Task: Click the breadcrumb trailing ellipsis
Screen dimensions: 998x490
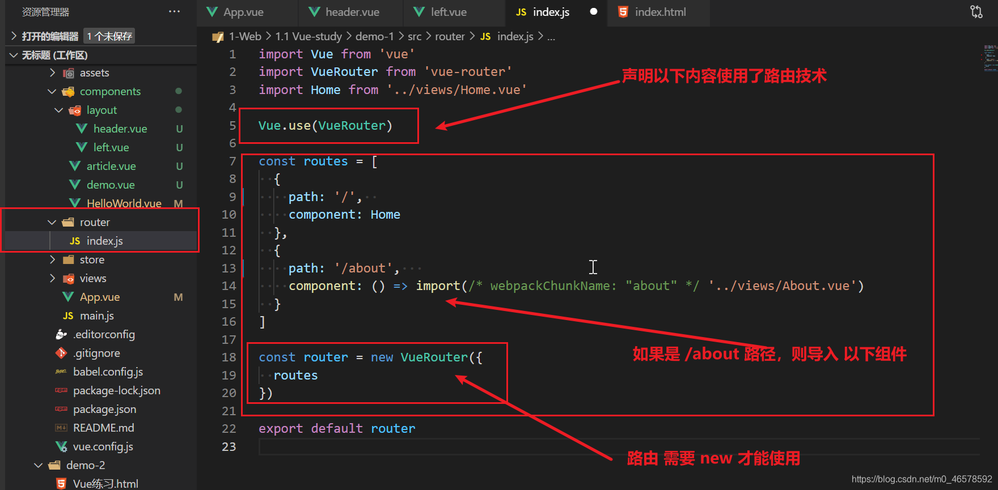Action: (x=551, y=37)
